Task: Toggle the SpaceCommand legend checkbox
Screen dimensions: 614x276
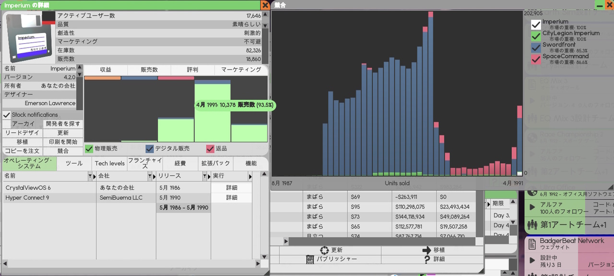Action: pyautogui.click(x=536, y=59)
